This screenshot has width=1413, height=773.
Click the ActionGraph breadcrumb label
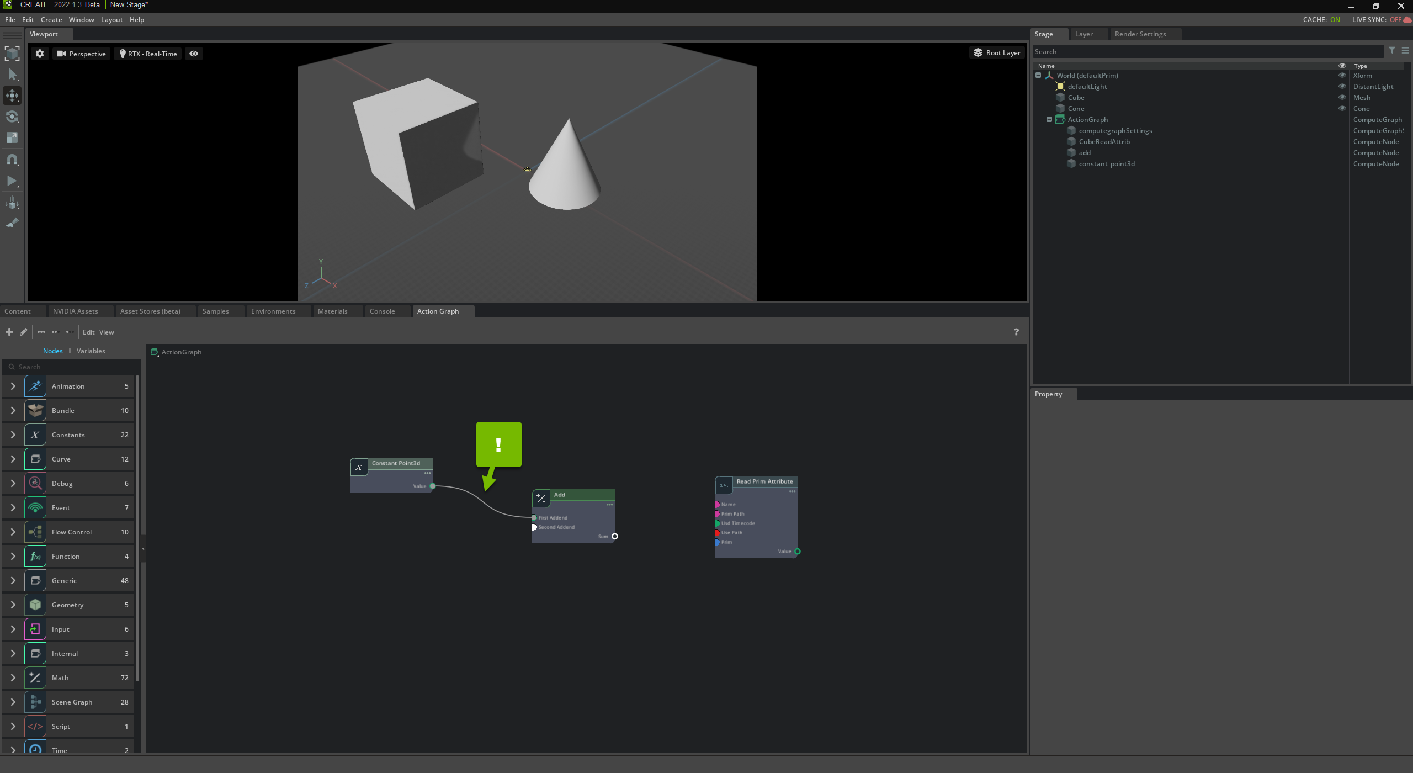(x=181, y=352)
